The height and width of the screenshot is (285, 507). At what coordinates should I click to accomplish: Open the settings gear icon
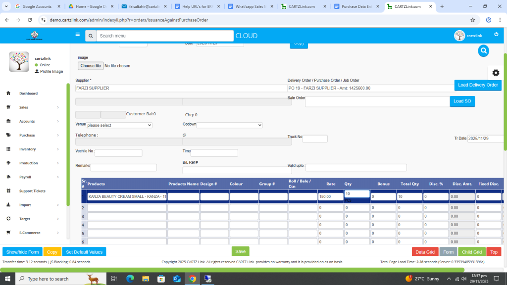[x=496, y=73]
